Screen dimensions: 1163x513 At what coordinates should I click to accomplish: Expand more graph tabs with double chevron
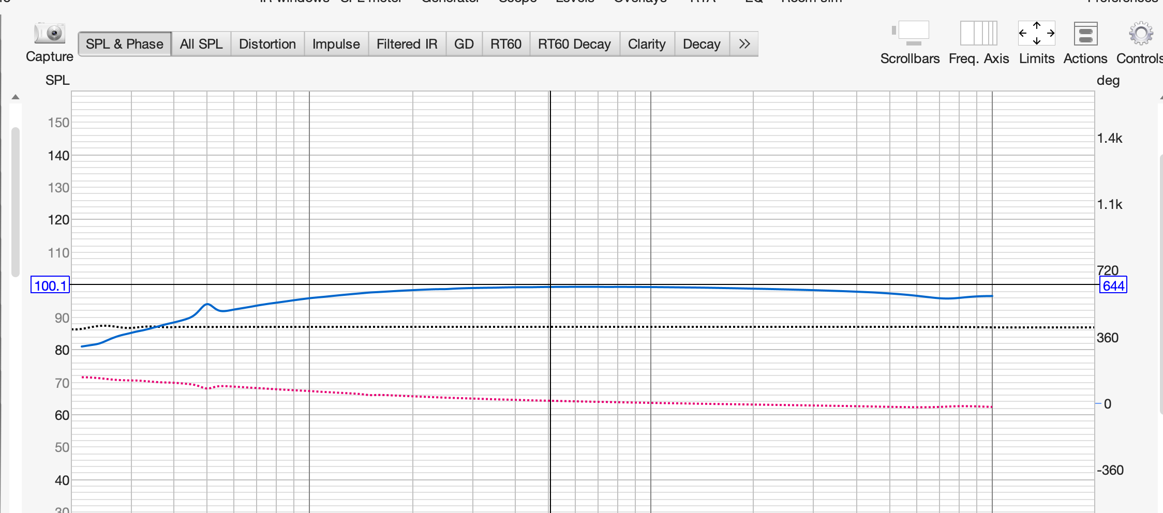click(744, 44)
